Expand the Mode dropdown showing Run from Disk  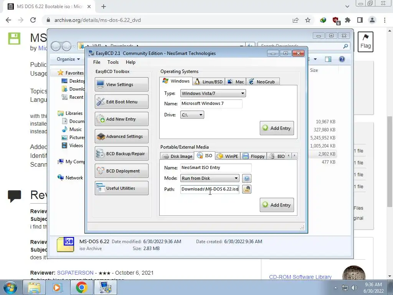210,178
